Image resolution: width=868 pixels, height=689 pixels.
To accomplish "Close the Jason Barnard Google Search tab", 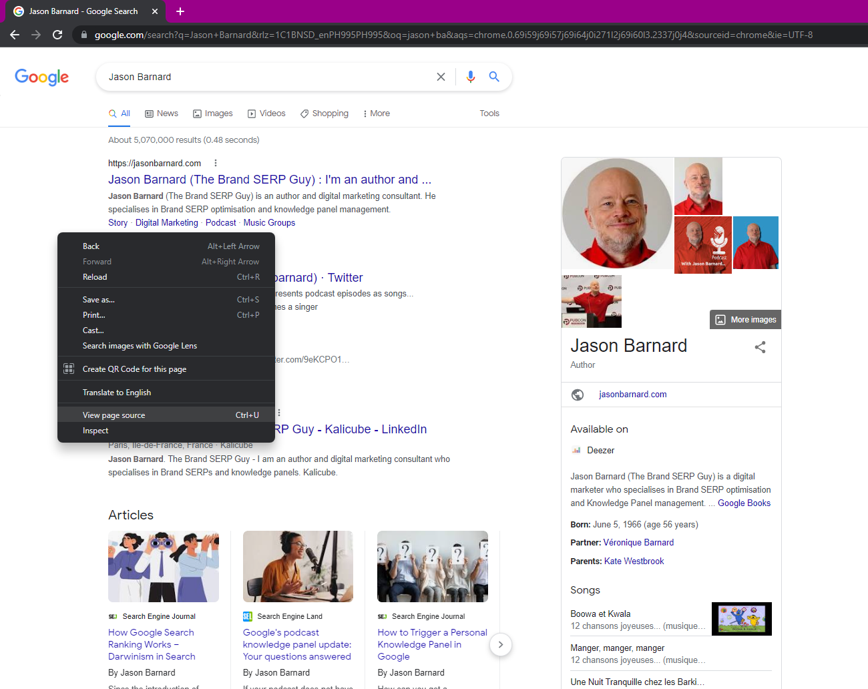I will (155, 11).
